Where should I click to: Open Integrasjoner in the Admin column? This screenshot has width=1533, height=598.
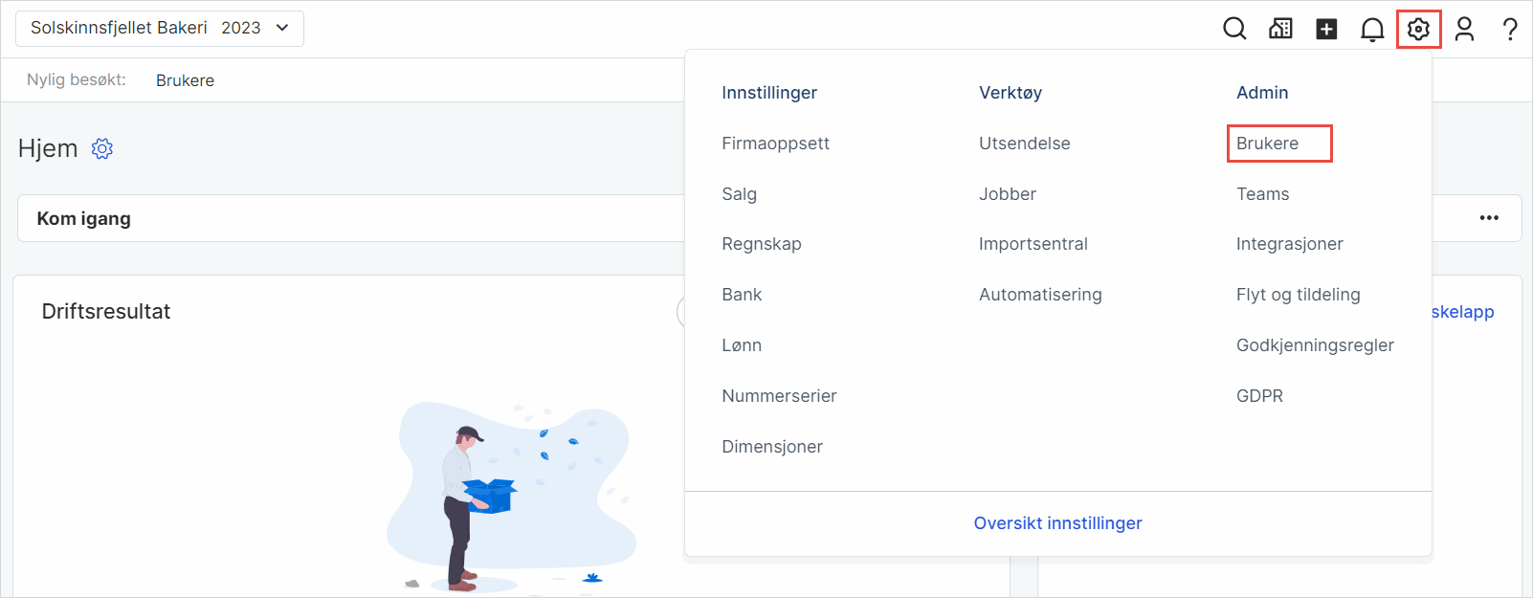[1289, 244]
